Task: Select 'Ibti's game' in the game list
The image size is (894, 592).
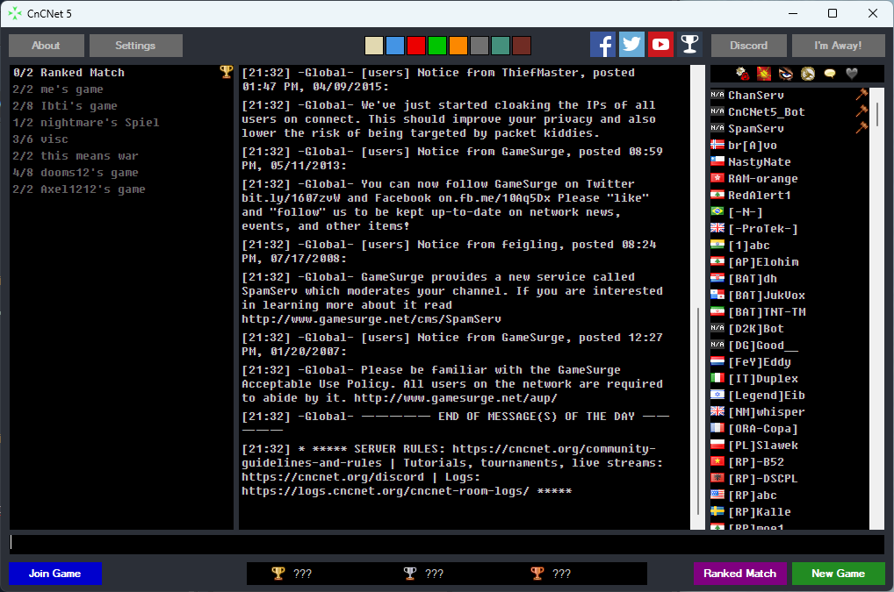Action: pos(121,105)
